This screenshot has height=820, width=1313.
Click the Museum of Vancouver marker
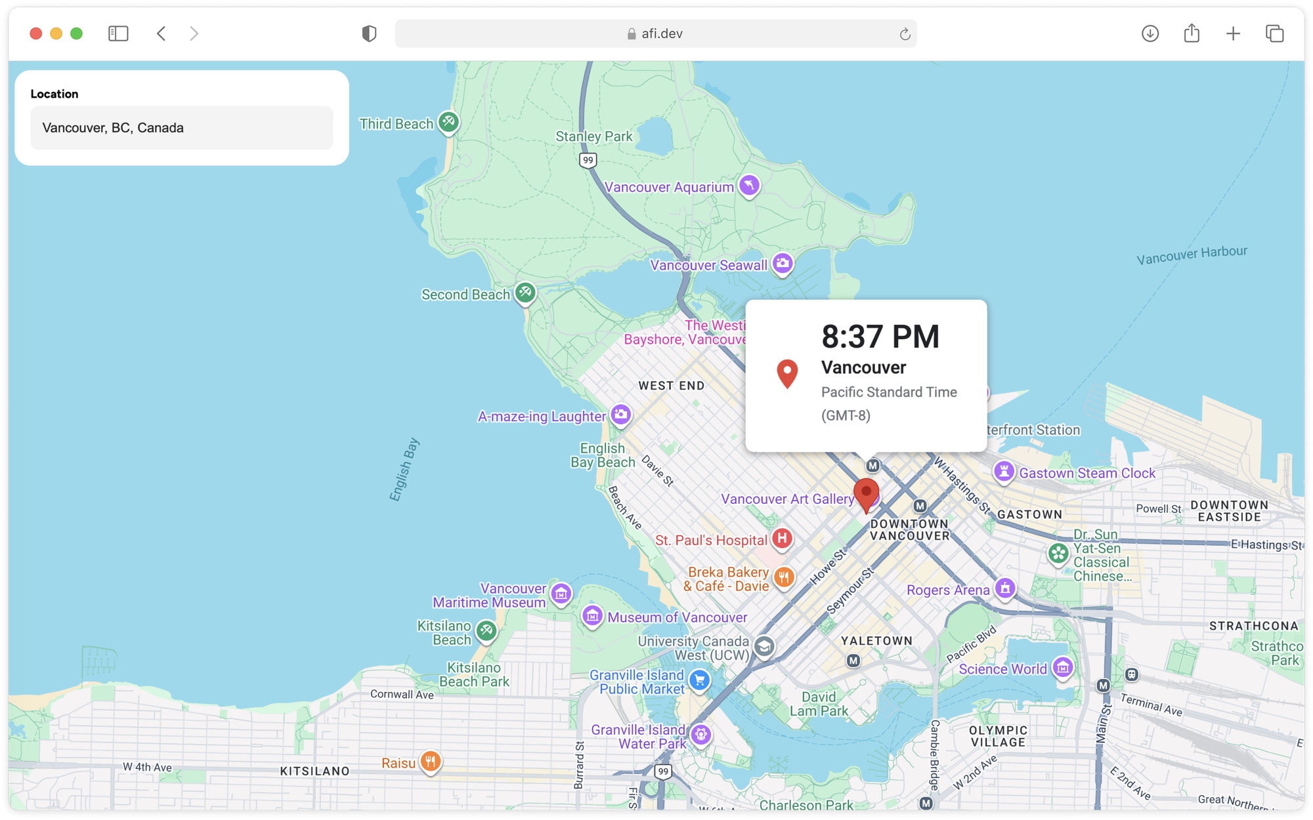pyautogui.click(x=593, y=617)
